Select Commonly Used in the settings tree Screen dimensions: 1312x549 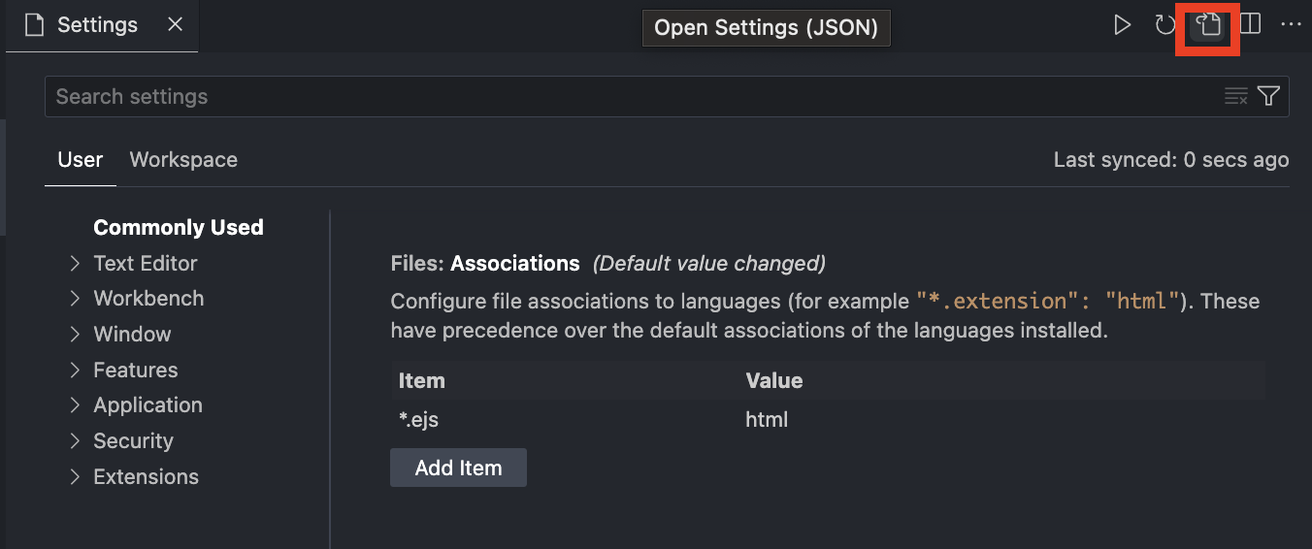pyautogui.click(x=178, y=228)
